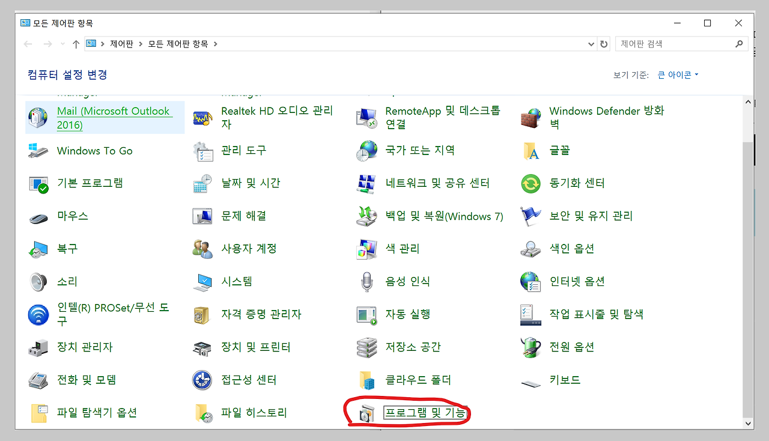Open the Mail (Microsoft Outlook 2016) icon
Screen dimensions: 769x441
38,117
